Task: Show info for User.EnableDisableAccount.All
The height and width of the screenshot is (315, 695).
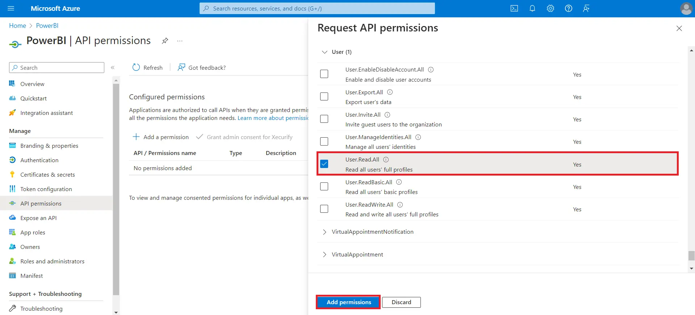Action: tap(431, 70)
